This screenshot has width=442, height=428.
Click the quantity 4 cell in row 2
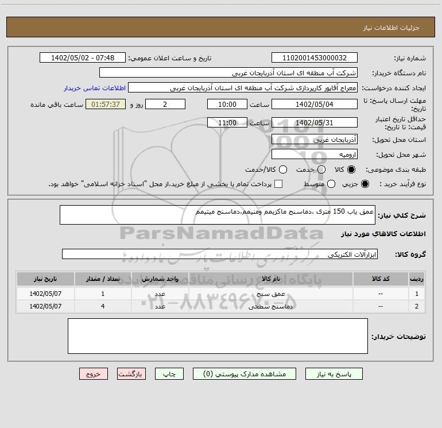pos(103,306)
